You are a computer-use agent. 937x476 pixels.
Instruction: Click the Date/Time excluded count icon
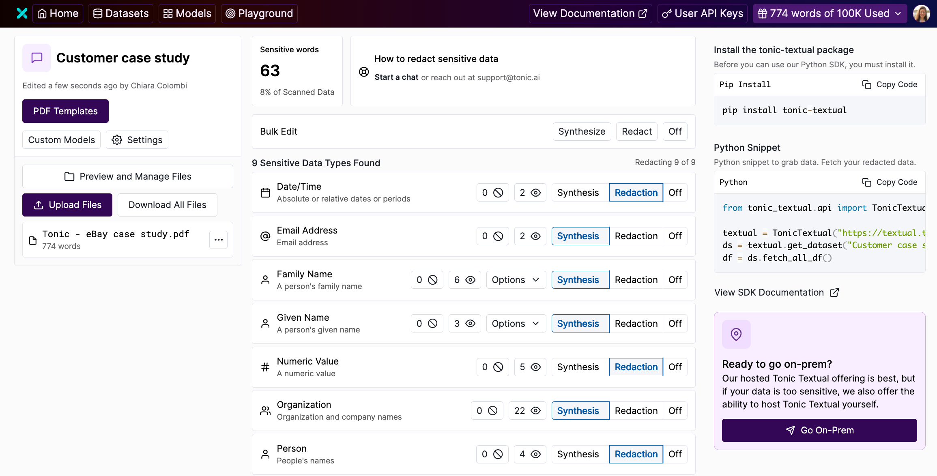click(x=498, y=193)
